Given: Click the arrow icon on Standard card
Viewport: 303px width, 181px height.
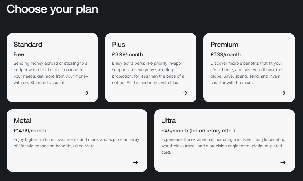Looking at the screenshot, I should [x=86, y=93].
